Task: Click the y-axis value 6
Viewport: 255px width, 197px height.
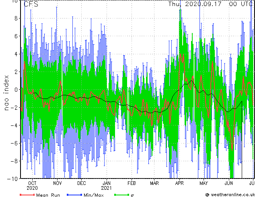Action: click(16, 36)
